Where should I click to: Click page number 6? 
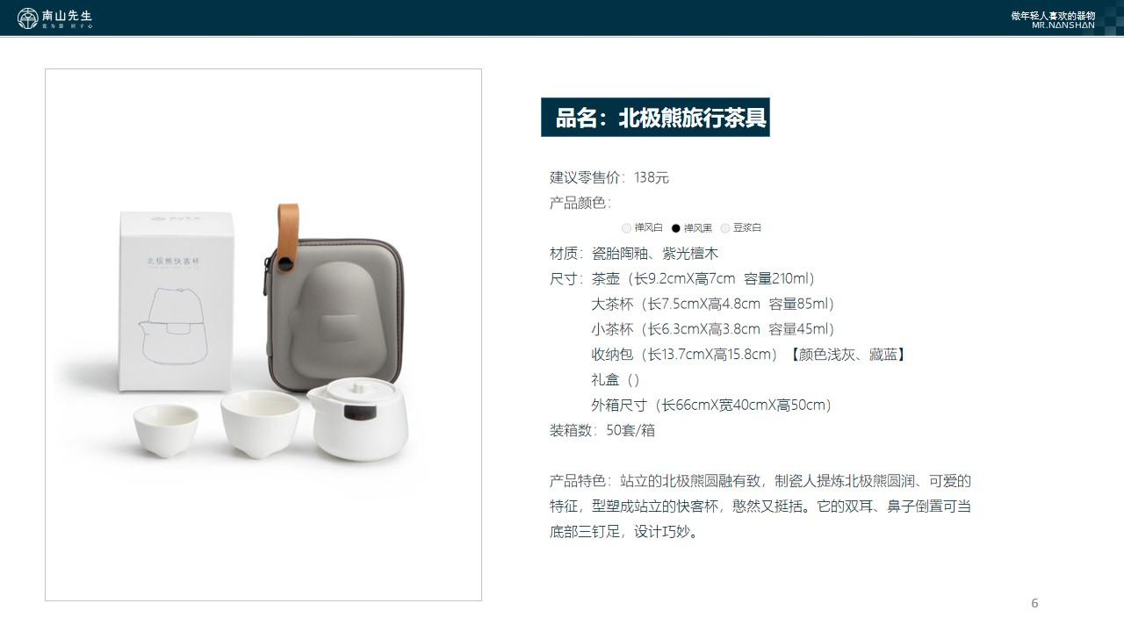coord(1034,603)
